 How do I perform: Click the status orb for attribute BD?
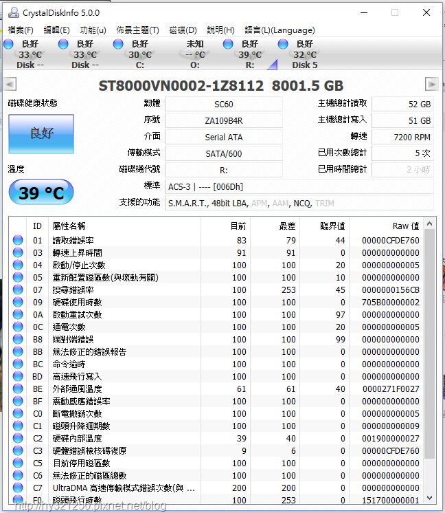point(18,377)
